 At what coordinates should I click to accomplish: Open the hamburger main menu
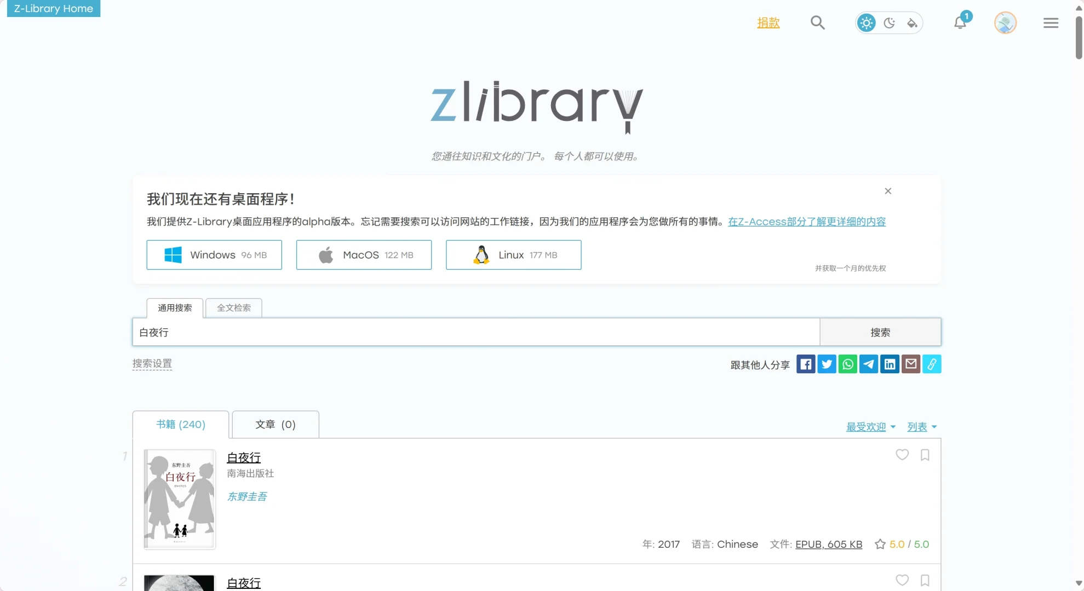(1051, 22)
